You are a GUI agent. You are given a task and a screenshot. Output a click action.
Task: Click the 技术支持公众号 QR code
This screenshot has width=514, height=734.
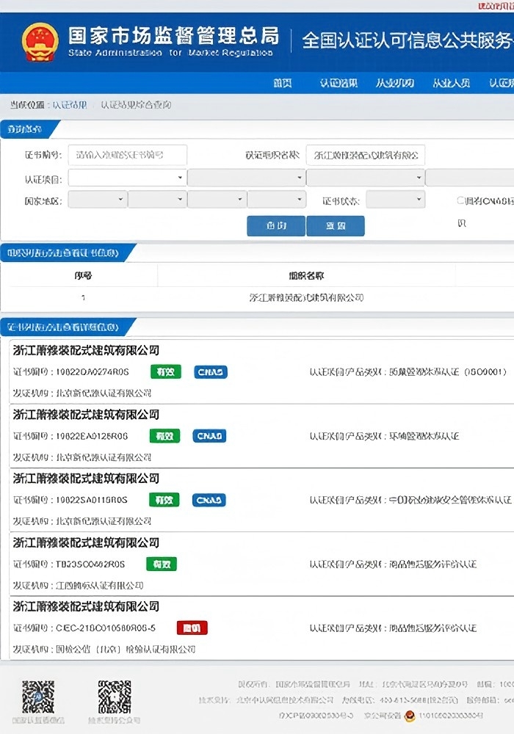[x=115, y=697]
